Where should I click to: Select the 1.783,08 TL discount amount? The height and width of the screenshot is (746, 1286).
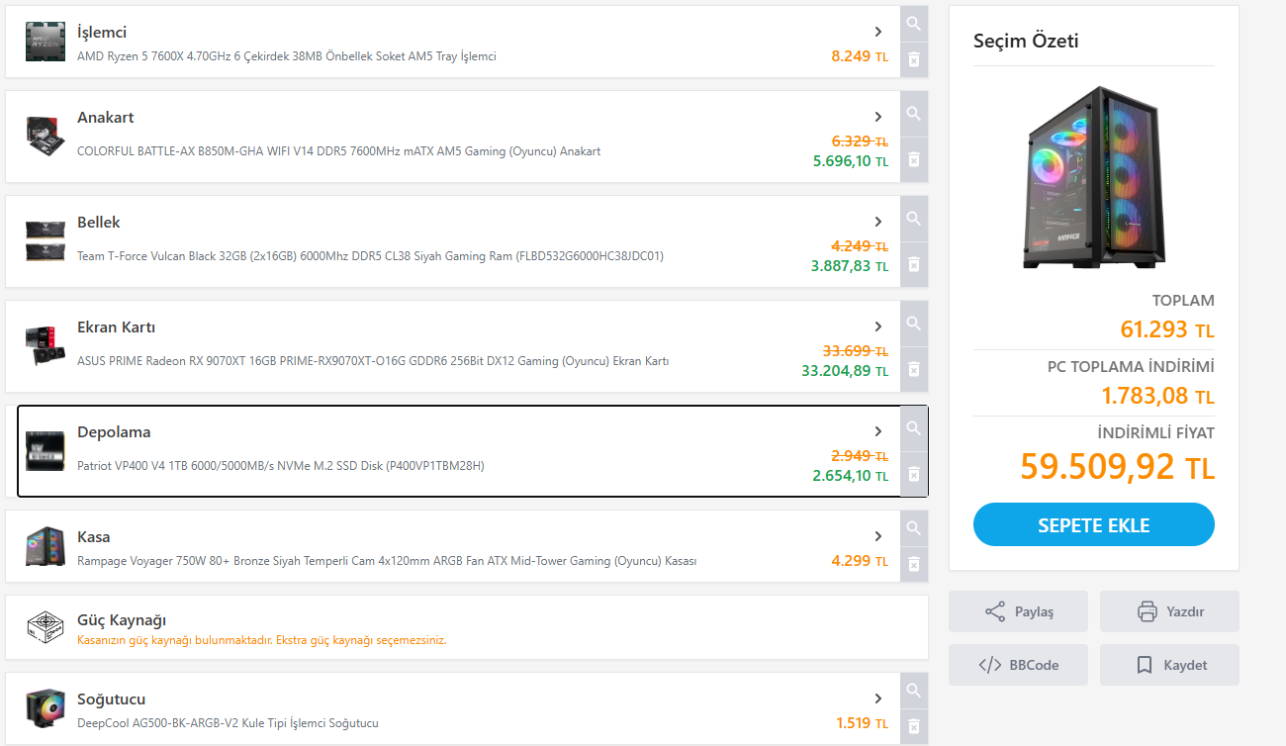click(x=1158, y=396)
